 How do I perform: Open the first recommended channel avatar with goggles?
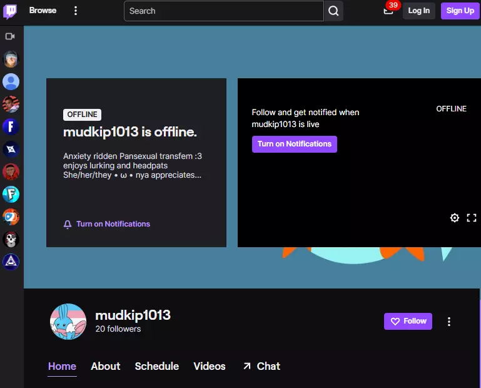11,59
